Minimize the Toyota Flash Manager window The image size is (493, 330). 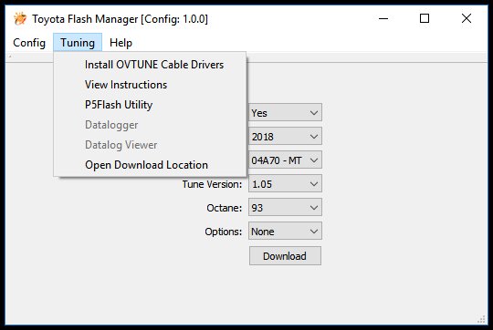[x=383, y=18]
